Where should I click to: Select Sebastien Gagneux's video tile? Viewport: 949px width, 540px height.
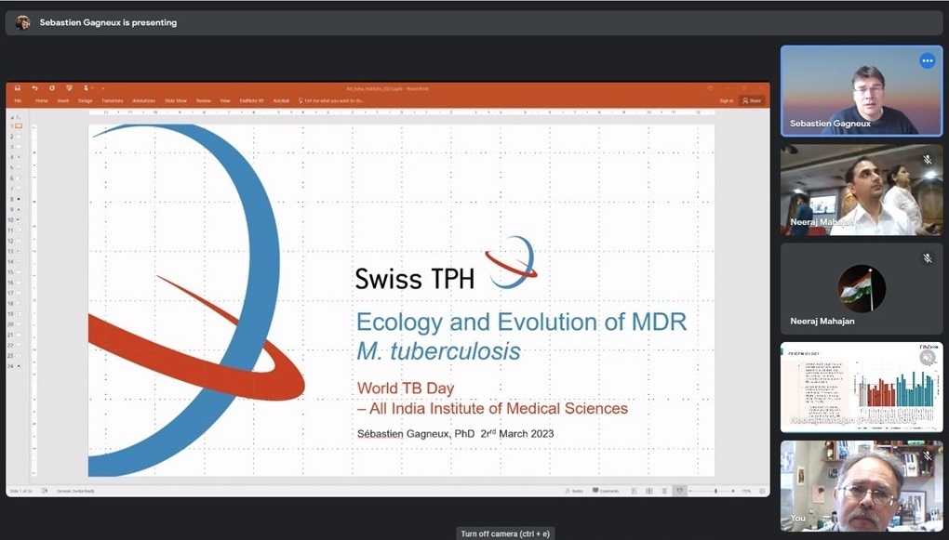coord(862,91)
